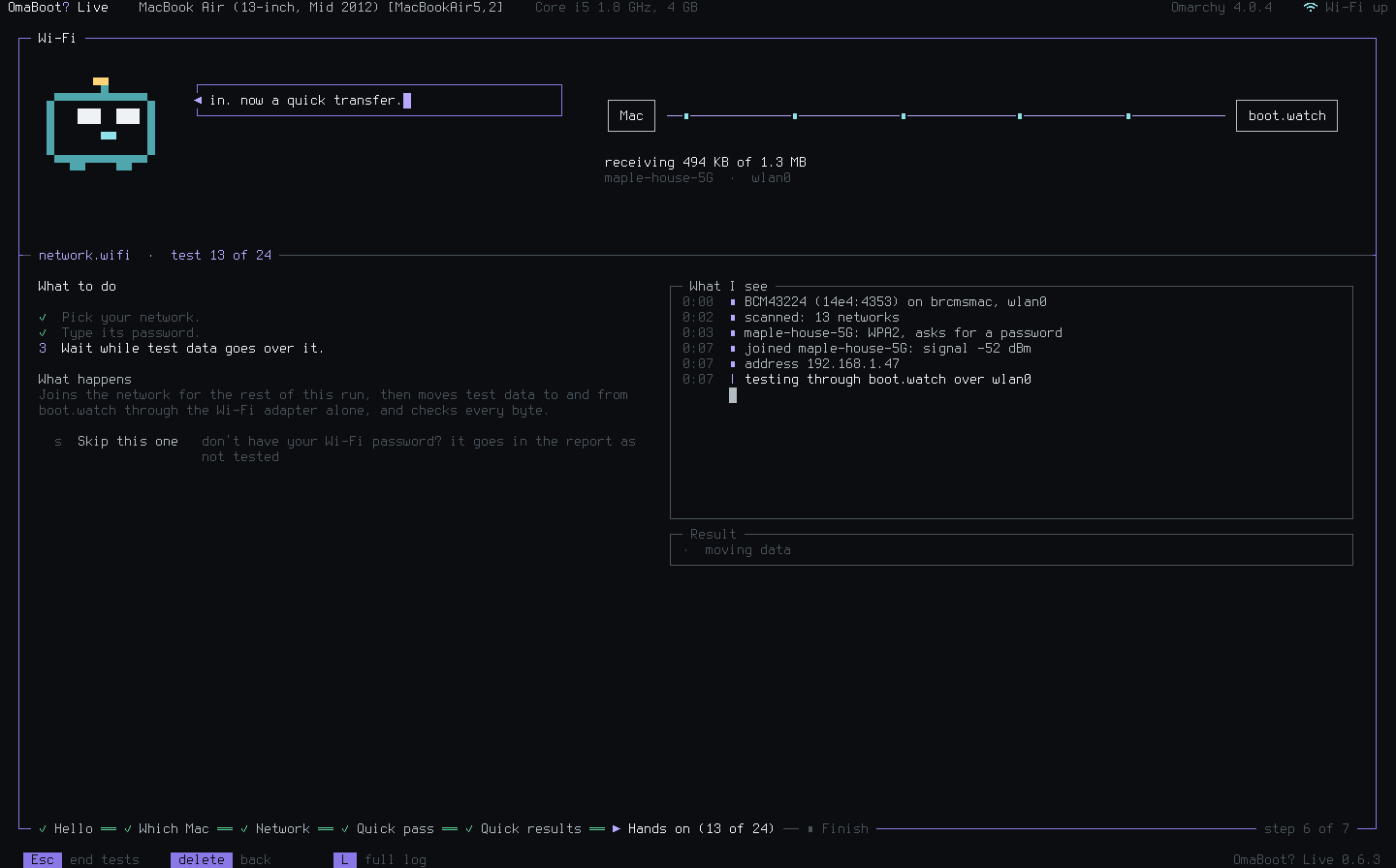Click the Mac endpoint box

point(631,116)
